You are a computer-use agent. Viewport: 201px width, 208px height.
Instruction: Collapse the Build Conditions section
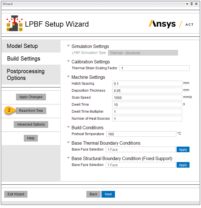[68, 127]
